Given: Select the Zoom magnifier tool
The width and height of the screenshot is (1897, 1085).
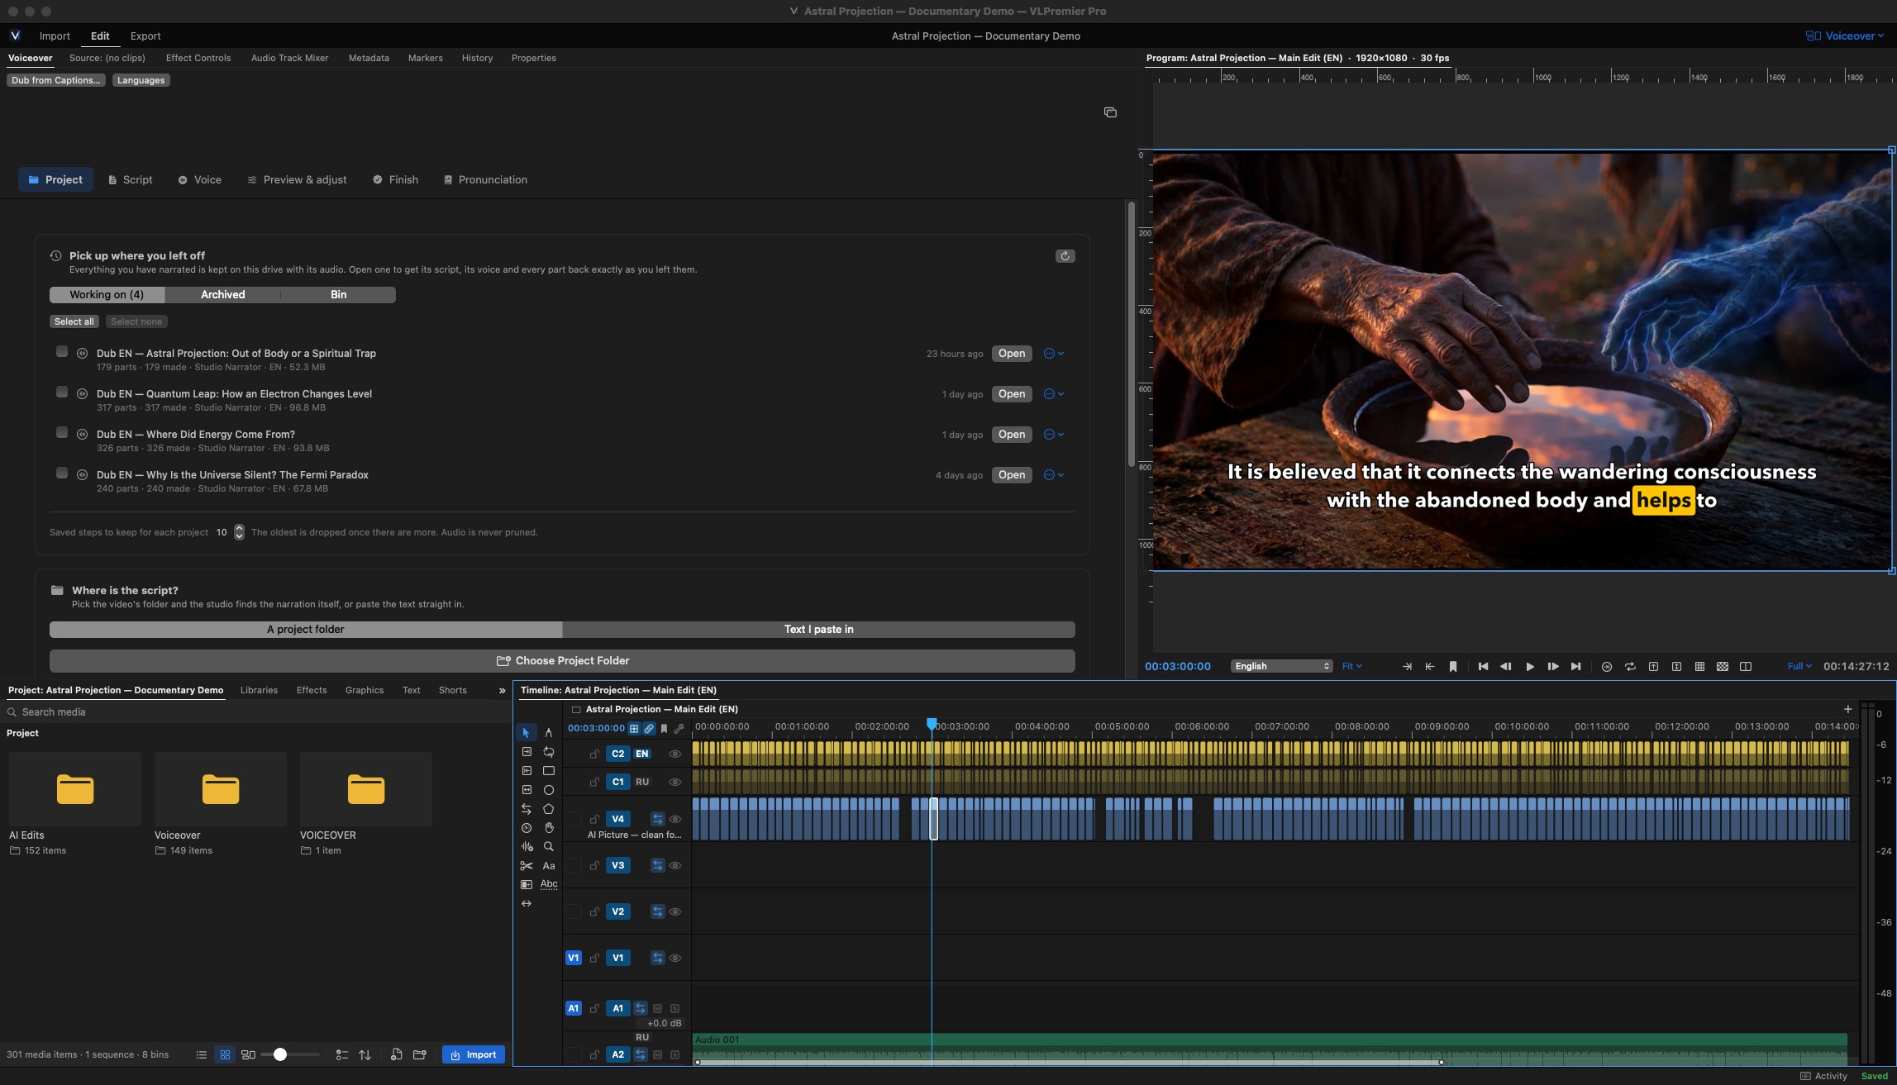Looking at the screenshot, I should 548,847.
